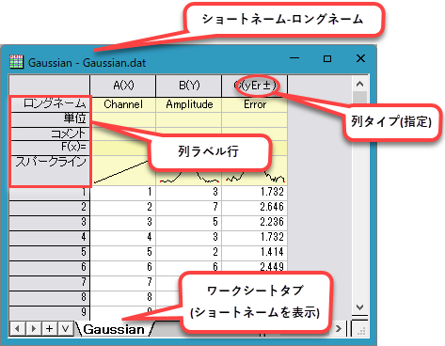The width and height of the screenshot is (445, 346).
Task: Click the worksheet icon in the title bar
Action: tap(16, 62)
